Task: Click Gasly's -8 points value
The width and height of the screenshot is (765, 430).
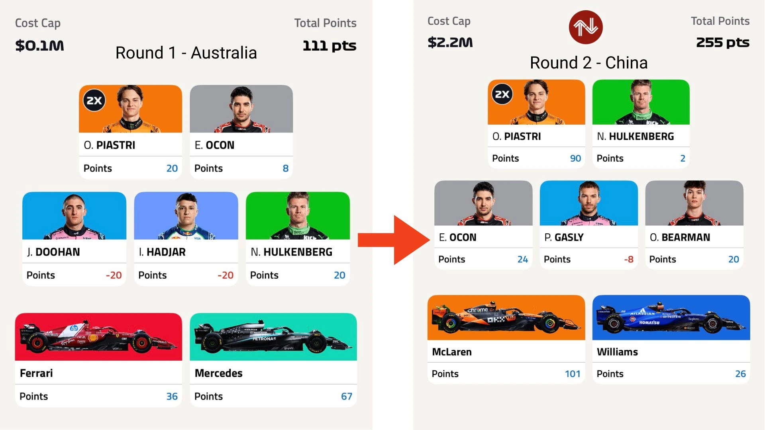Action: (629, 259)
